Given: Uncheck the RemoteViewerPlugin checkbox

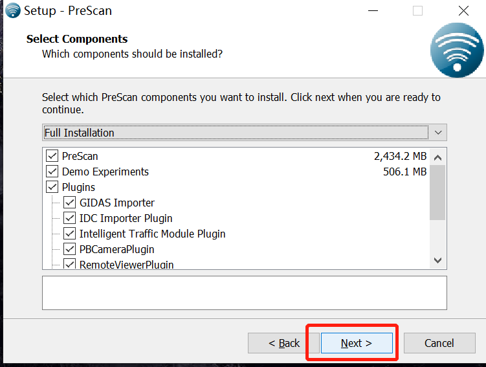Looking at the screenshot, I should [x=69, y=264].
